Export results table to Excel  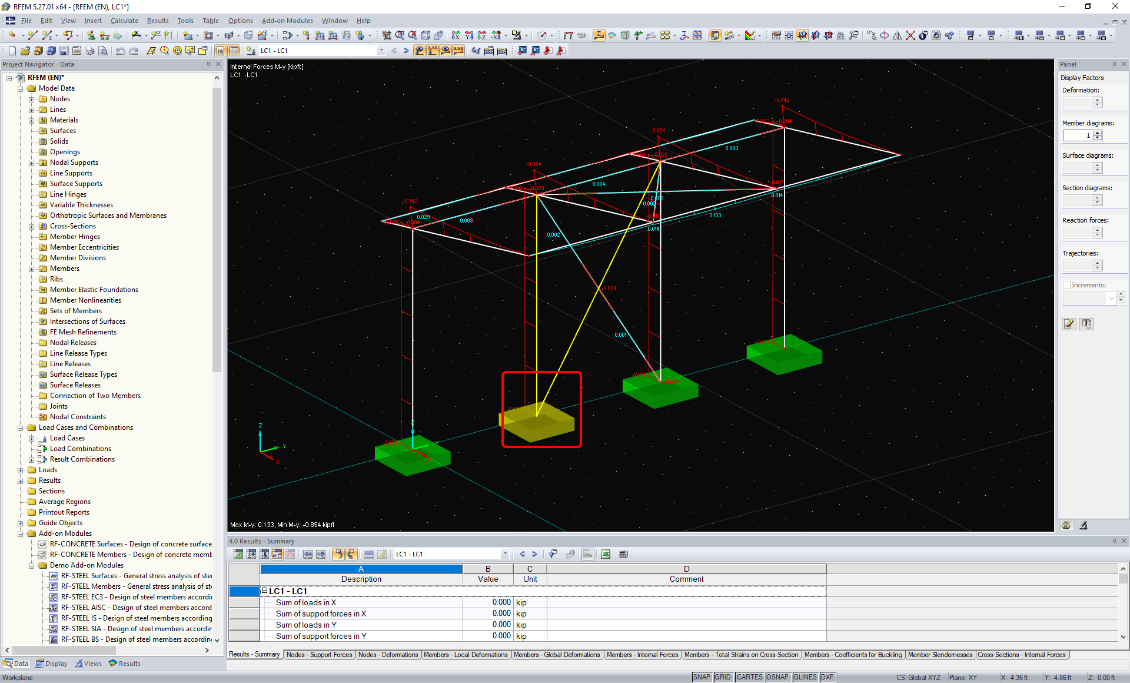click(x=605, y=554)
